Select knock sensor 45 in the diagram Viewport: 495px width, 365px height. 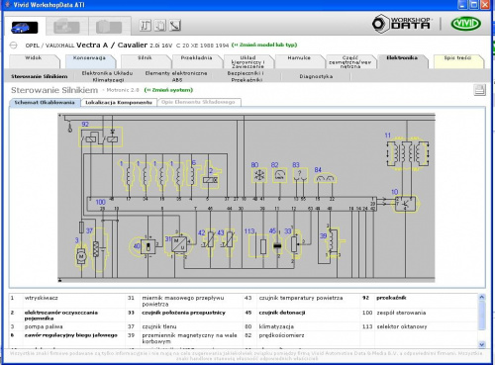click(277, 245)
